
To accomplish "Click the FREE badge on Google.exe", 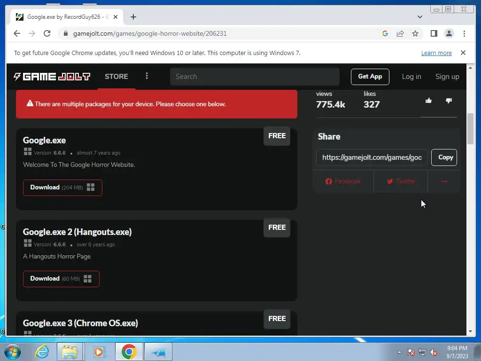I will (277, 136).
